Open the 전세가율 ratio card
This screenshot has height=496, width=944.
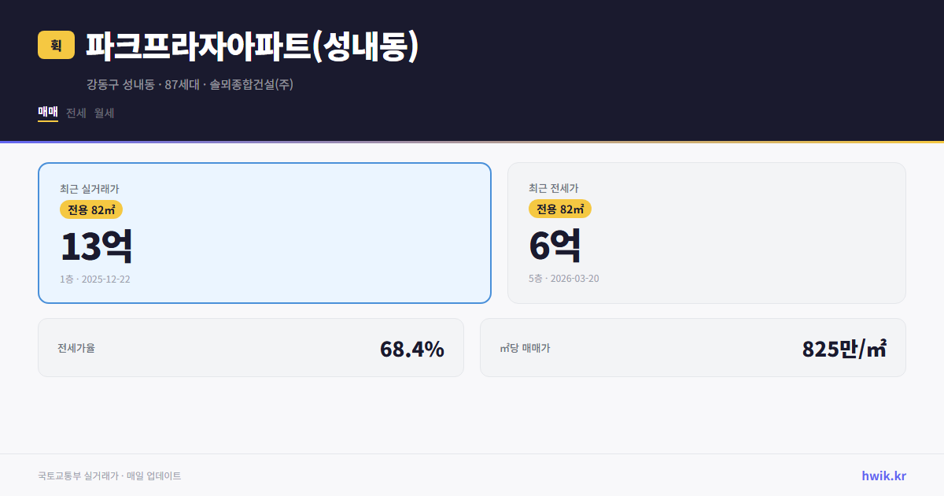tap(252, 347)
